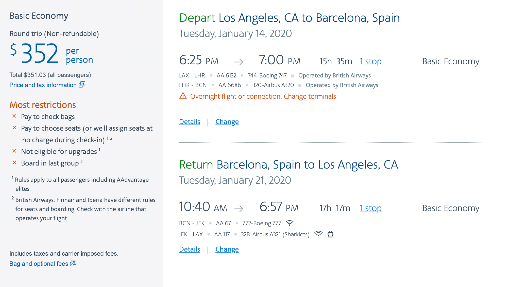View Details for the departing flight
Viewport: 509px width, 287px height.
[x=190, y=122]
